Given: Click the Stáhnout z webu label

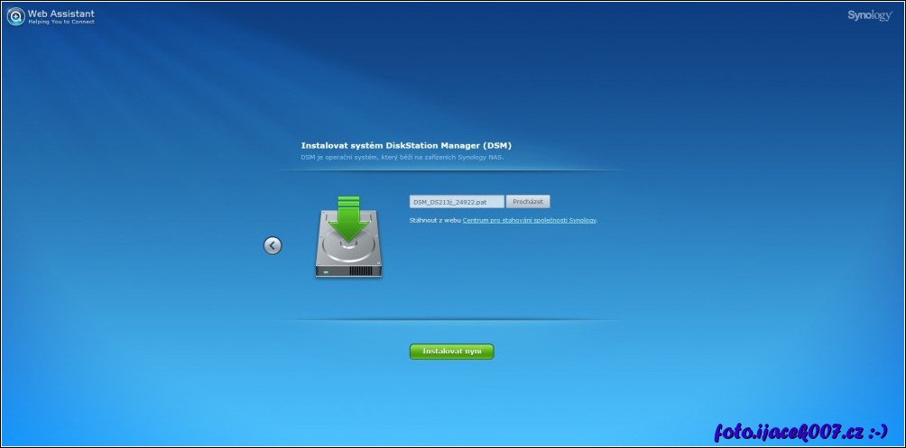Looking at the screenshot, I should [x=435, y=220].
